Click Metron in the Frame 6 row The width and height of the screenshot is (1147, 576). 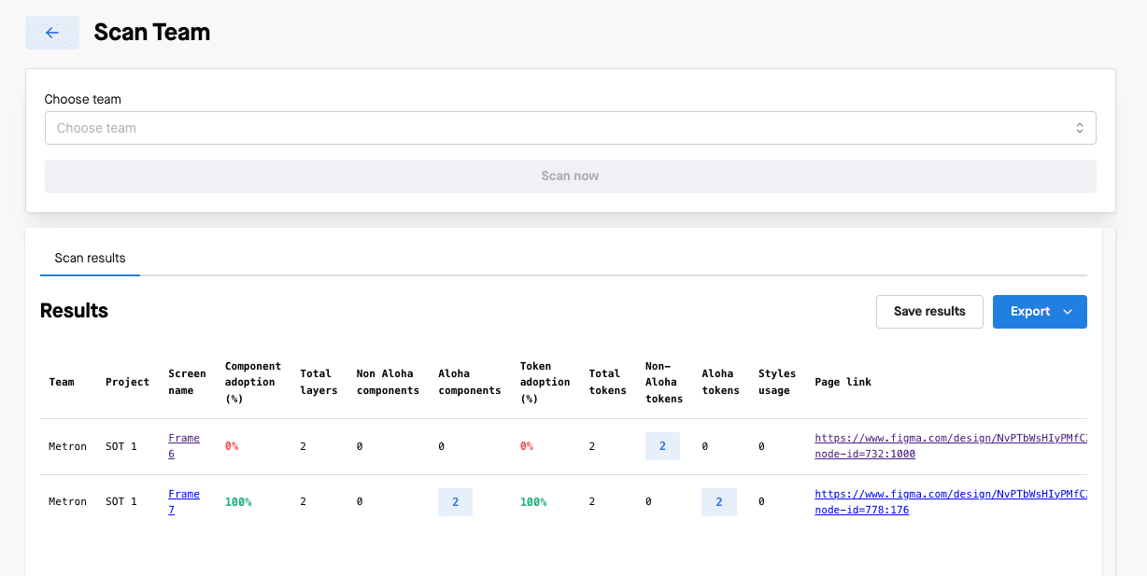[67, 446]
